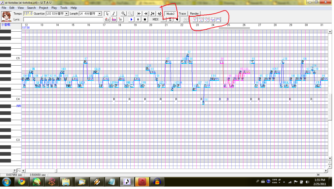Click the jump to start arrow icon
This screenshot has width=334, height=189.
[x=139, y=14]
